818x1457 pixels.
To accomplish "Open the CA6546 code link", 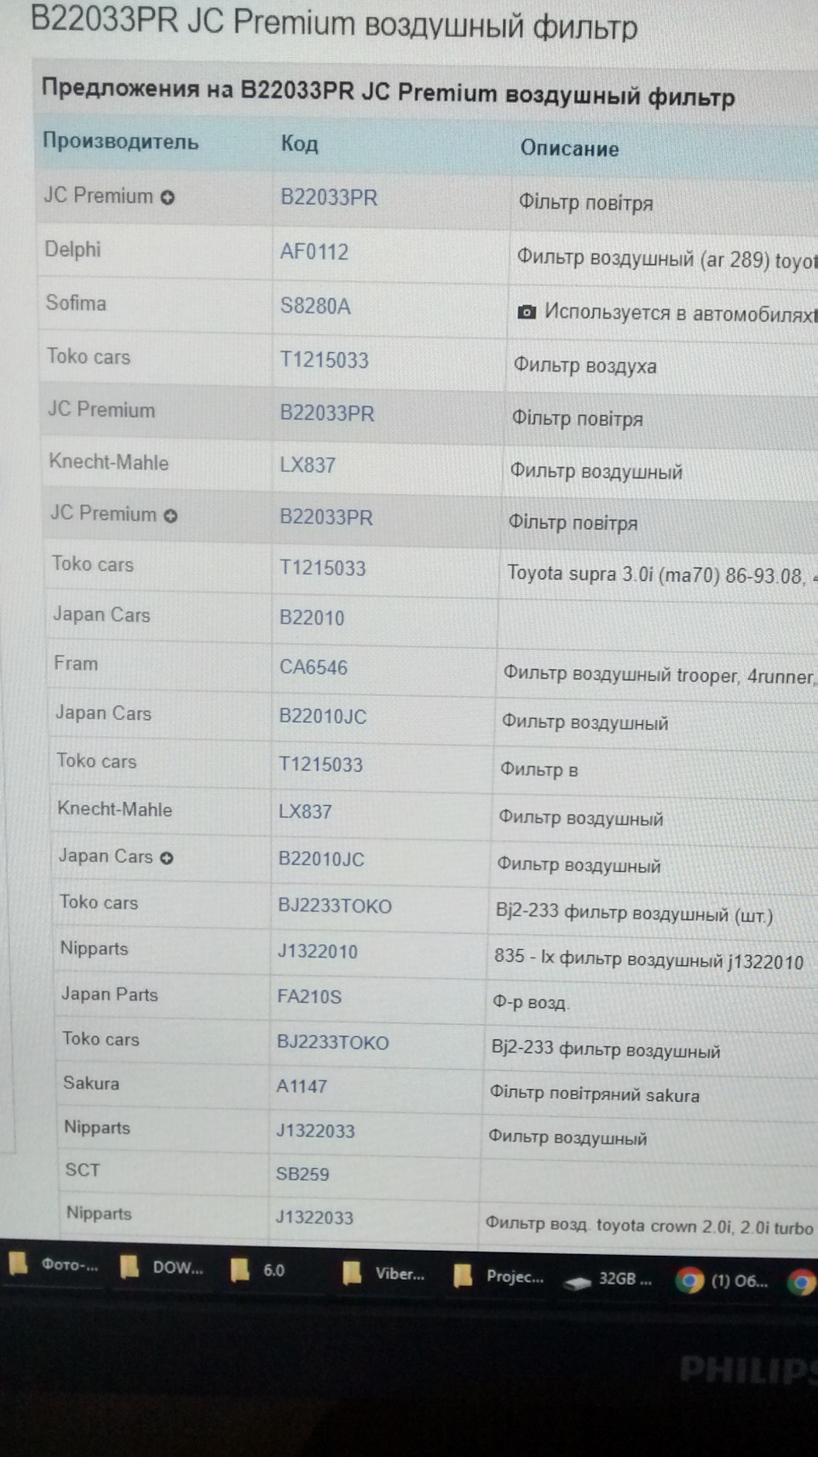I will point(314,667).
